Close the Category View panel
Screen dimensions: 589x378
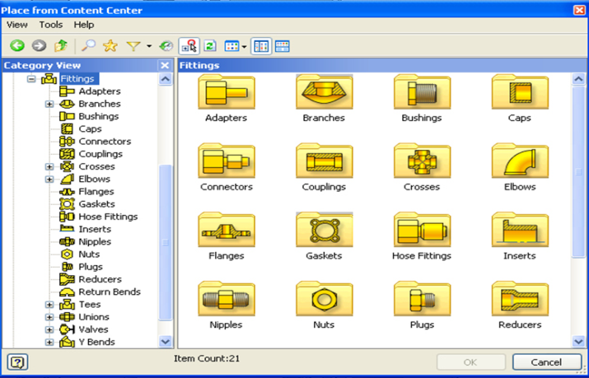pos(165,65)
